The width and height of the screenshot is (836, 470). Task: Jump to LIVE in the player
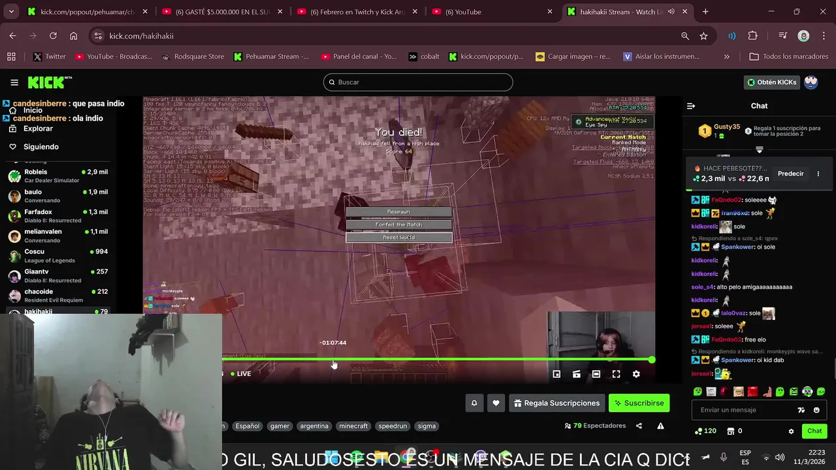coord(240,374)
